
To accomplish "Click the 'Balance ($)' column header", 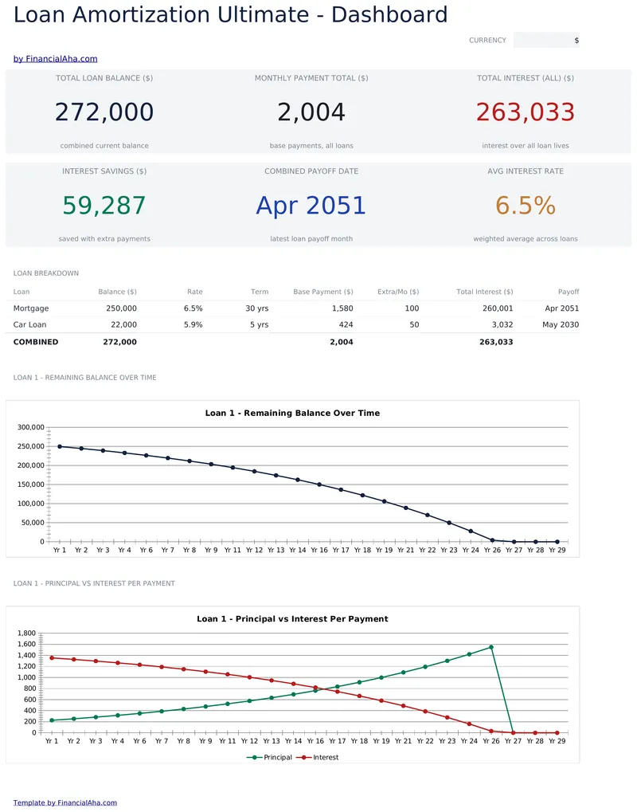I will pyautogui.click(x=118, y=292).
